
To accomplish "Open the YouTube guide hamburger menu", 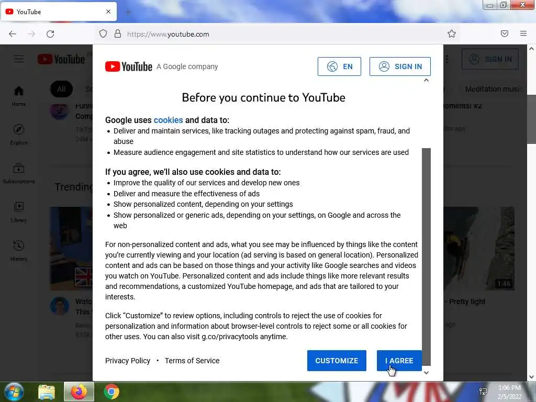I will pos(19,59).
